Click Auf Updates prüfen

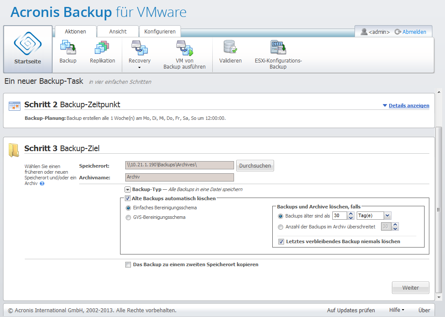point(351,310)
